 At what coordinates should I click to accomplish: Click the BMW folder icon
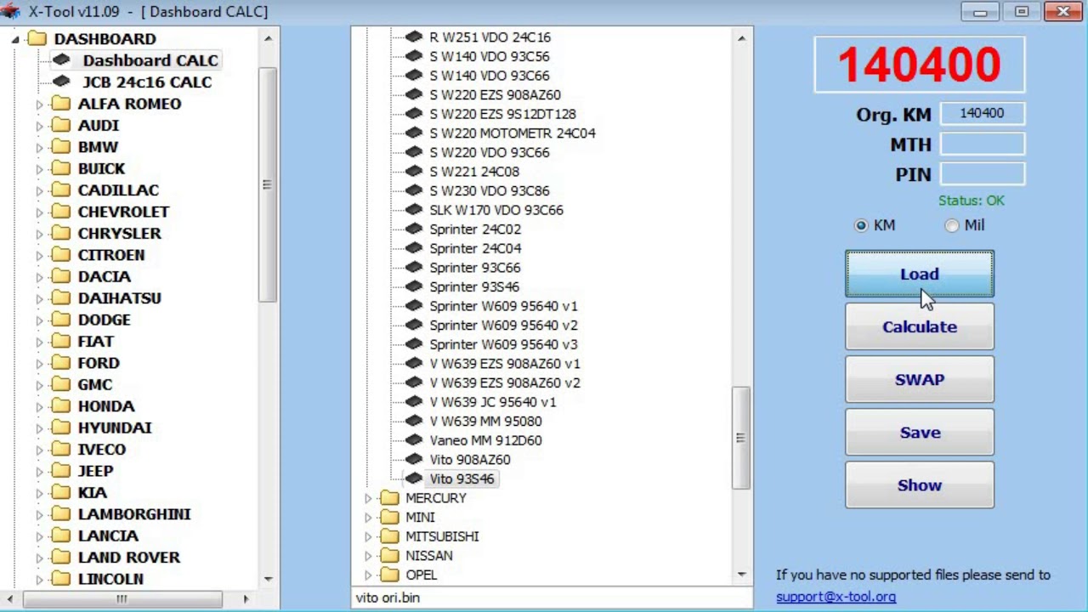click(61, 147)
